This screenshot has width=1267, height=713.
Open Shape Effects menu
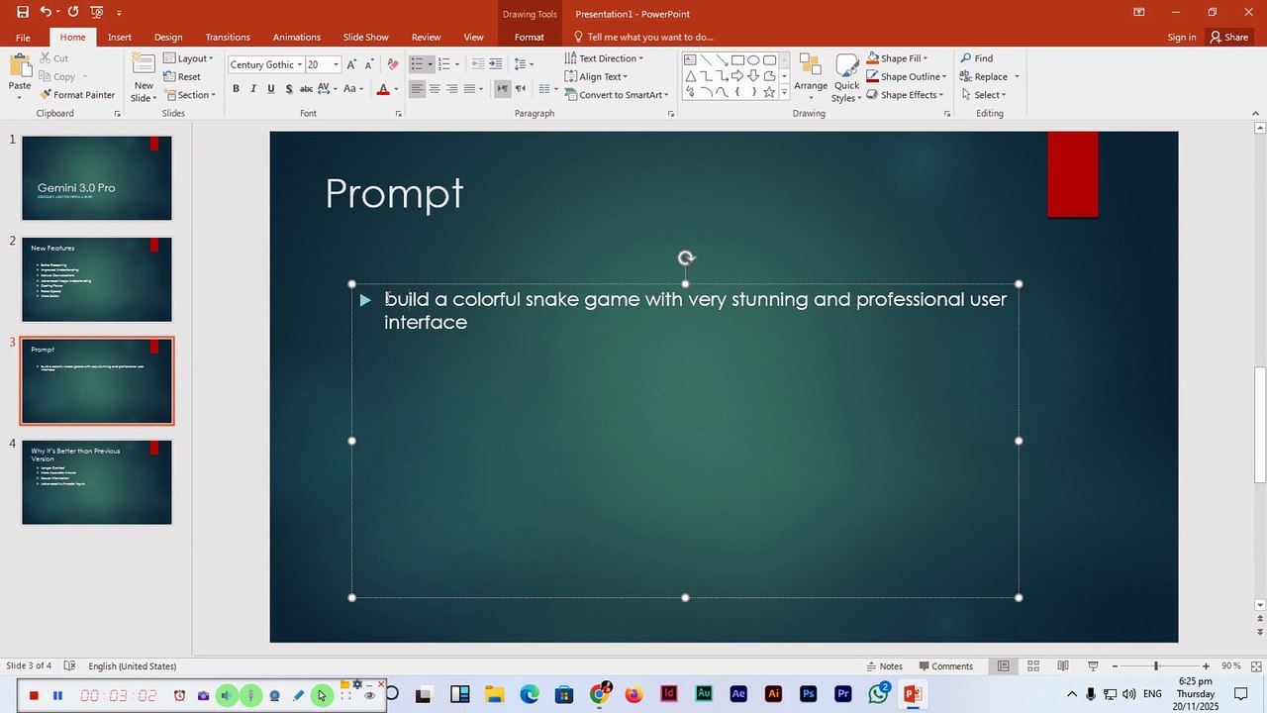(906, 95)
